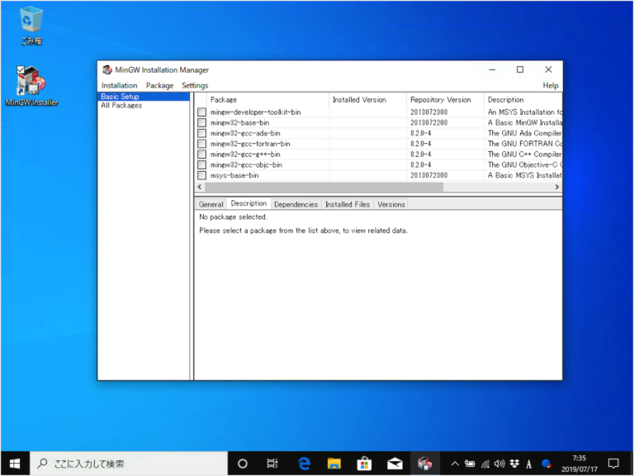Open File Explorer from the taskbar

coord(334,464)
